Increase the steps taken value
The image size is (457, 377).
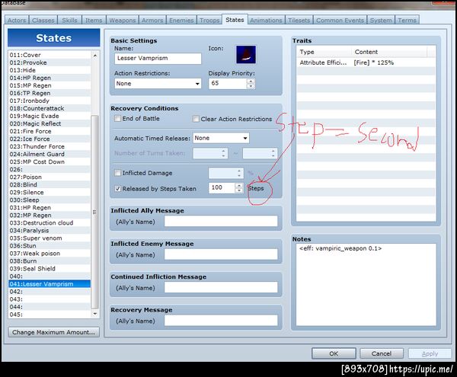coord(238,185)
